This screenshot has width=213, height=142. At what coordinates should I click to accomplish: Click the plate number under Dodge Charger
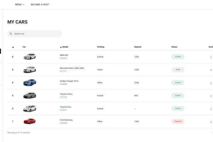coord(64,84)
